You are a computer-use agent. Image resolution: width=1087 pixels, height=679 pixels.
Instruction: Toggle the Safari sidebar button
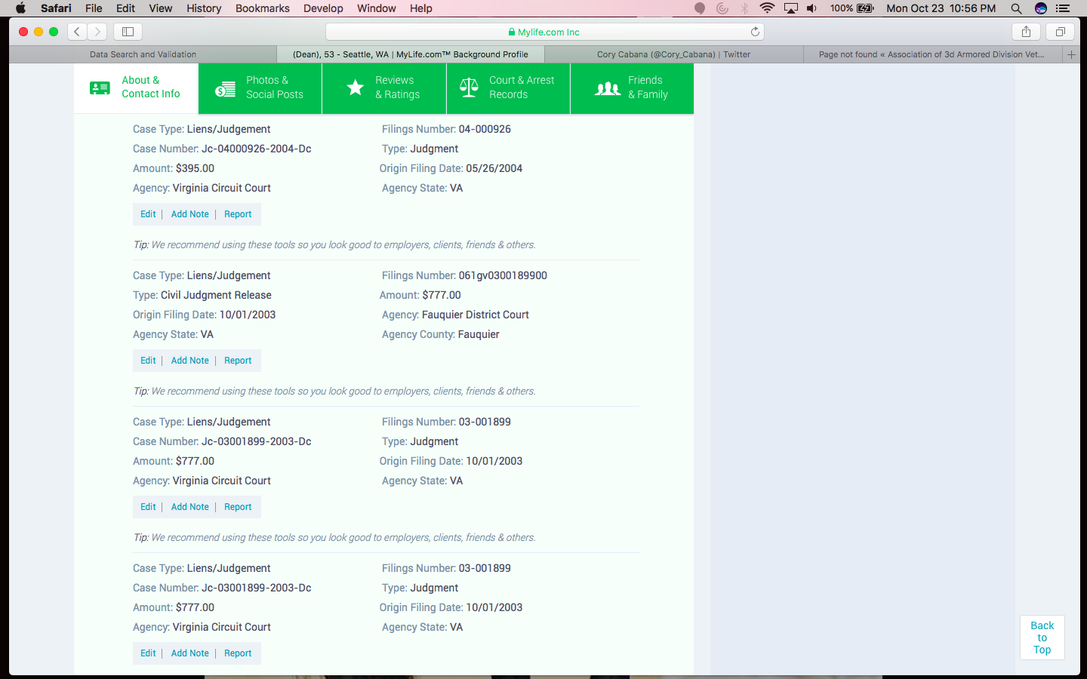(128, 32)
